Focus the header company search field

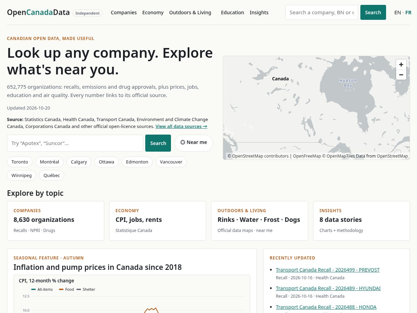322,13
